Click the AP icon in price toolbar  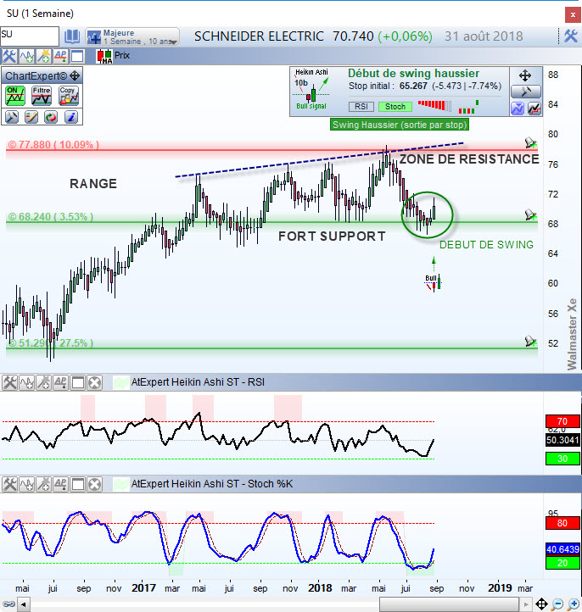60,56
